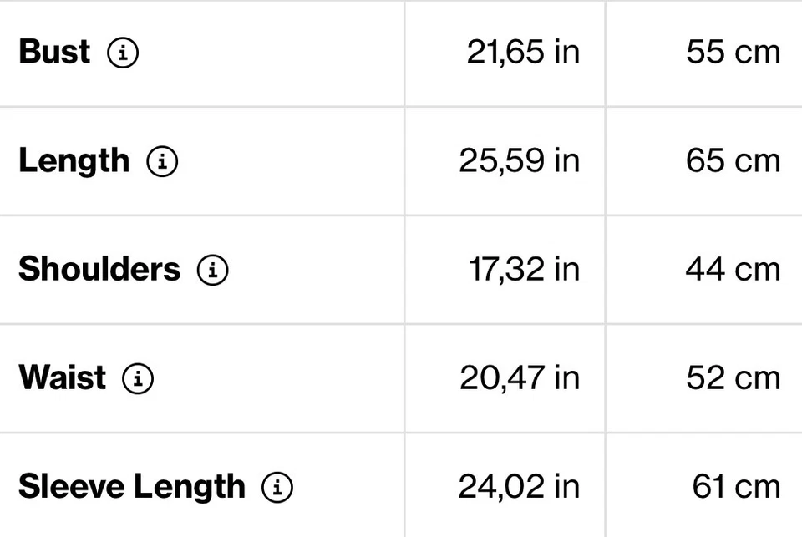Click the 25,59 in length value
This screenshot has height=537, width=802.
tap(520, 160)
